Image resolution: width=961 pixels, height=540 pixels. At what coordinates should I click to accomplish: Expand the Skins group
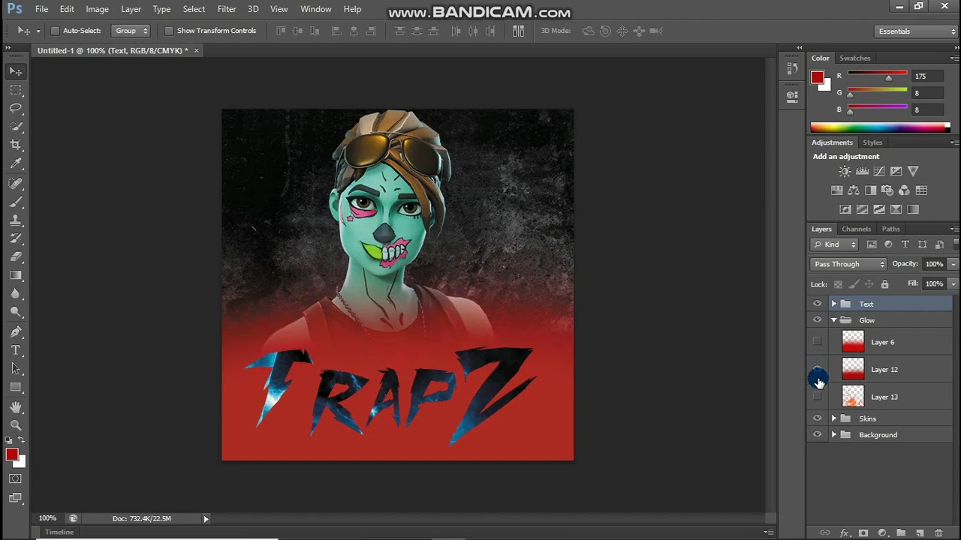pyautogui.click(x=833, y=418)
